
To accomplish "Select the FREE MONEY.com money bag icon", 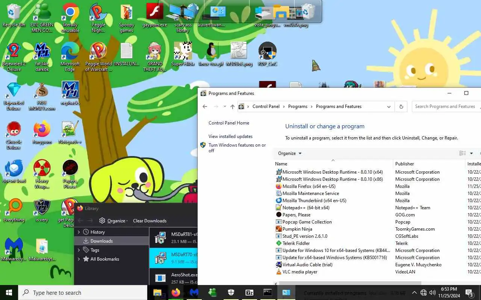I will (42, 96).
